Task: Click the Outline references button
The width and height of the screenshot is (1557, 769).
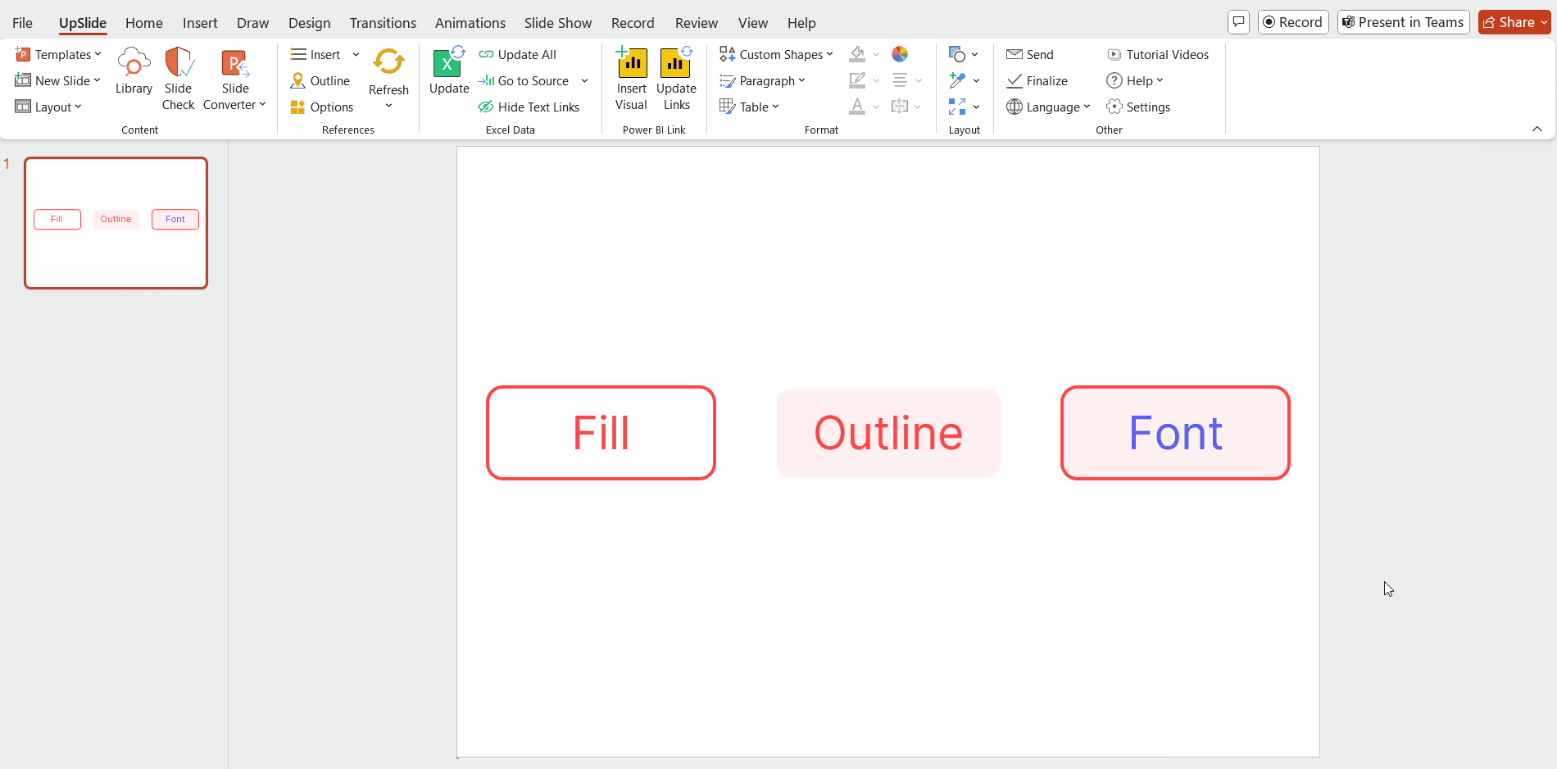Action: pyautogui.click(x=320, y=80)
